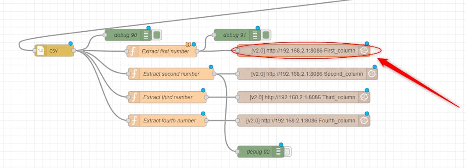Select the csv node label

click(x=54, y=51)
